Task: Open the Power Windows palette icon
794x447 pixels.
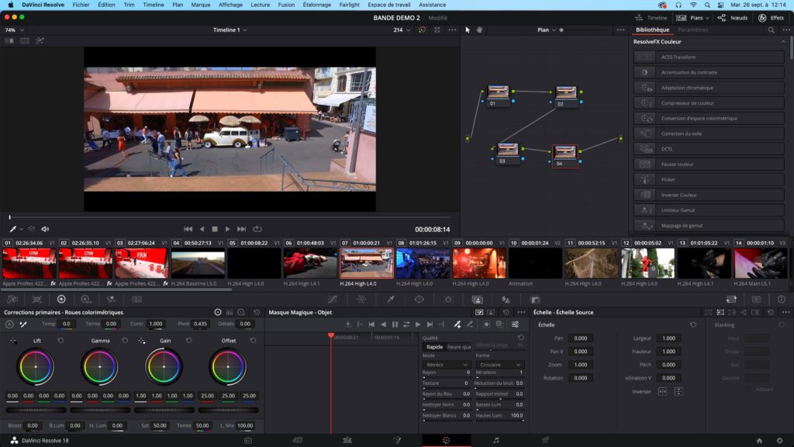Action: (419, 300)
